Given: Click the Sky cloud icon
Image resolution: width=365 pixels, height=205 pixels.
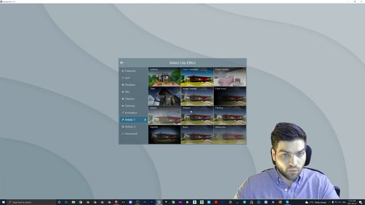Looking at the screenshot, I should (123, 92).
